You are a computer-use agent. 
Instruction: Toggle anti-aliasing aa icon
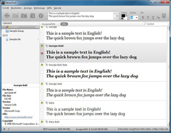pyautogui.click(x=158, y=17)
